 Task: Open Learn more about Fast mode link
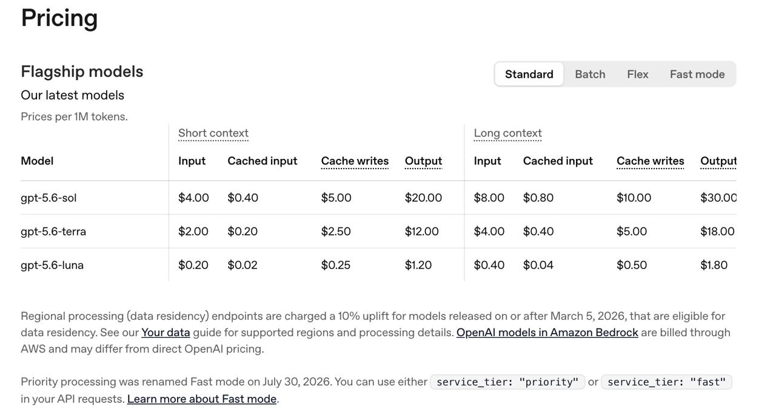point(202,399)
